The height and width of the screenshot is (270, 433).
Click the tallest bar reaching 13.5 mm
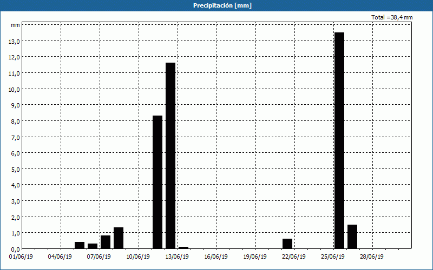[x=339, y=140]
